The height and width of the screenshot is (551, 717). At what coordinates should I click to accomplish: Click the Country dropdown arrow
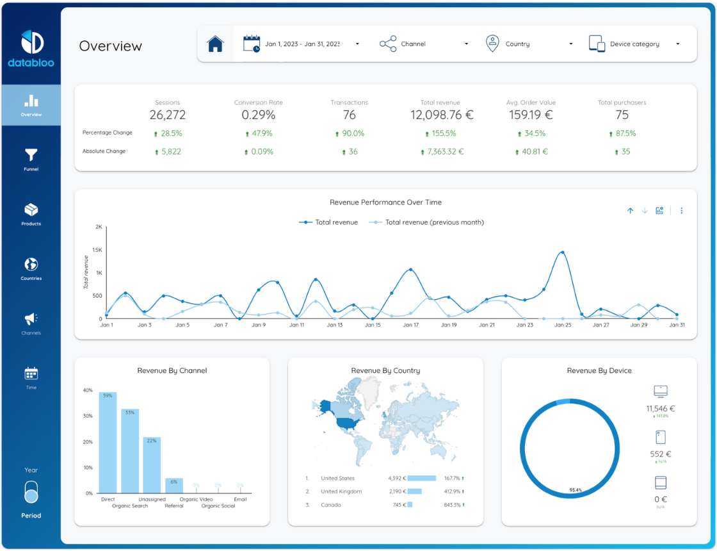(570, 44)
